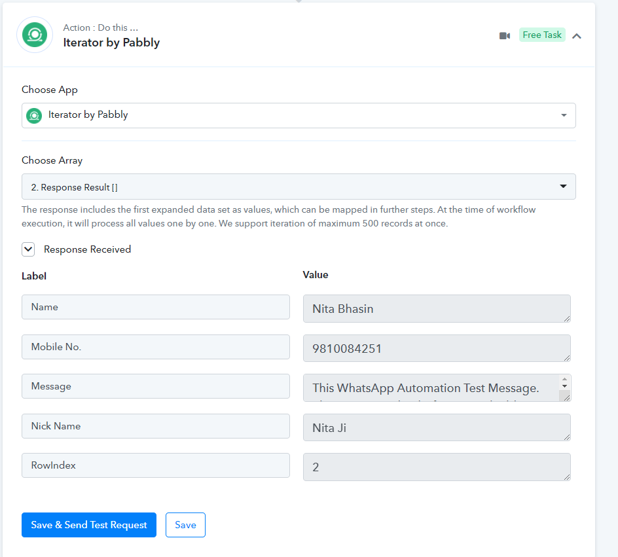Toggle the Response Received checkbox
The image size is (618, 557).
28,249
